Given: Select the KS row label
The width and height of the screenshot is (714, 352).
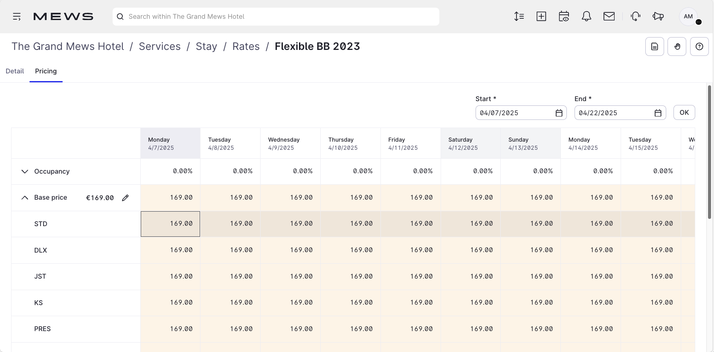Looking at the screenshot, I should coord(38,303).
